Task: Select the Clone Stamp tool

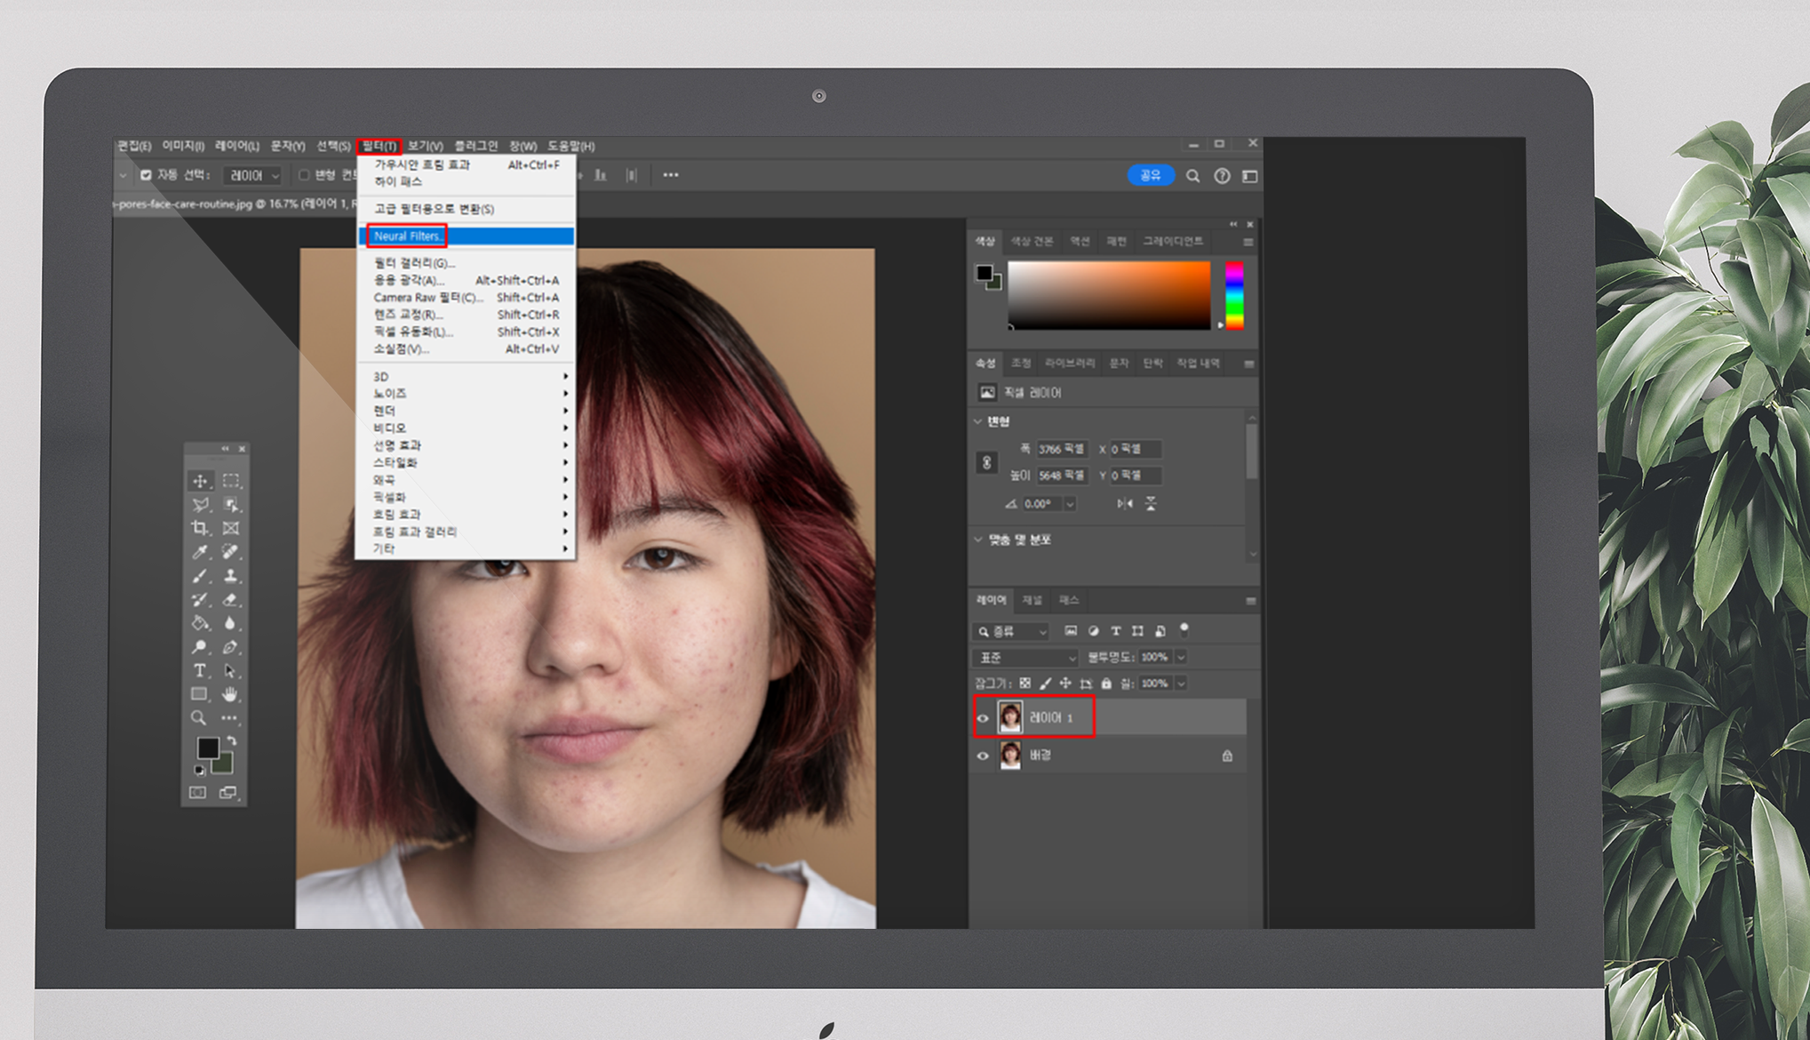Action: point(230,576)
